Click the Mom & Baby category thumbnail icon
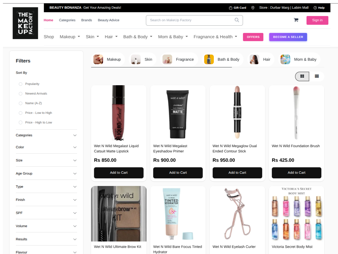This screenshot has width=338, height=254. tap(285, 59)
